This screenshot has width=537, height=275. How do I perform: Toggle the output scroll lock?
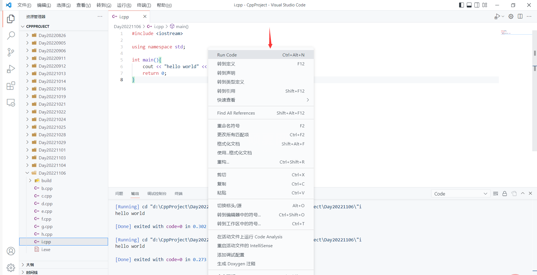point(504,194)
